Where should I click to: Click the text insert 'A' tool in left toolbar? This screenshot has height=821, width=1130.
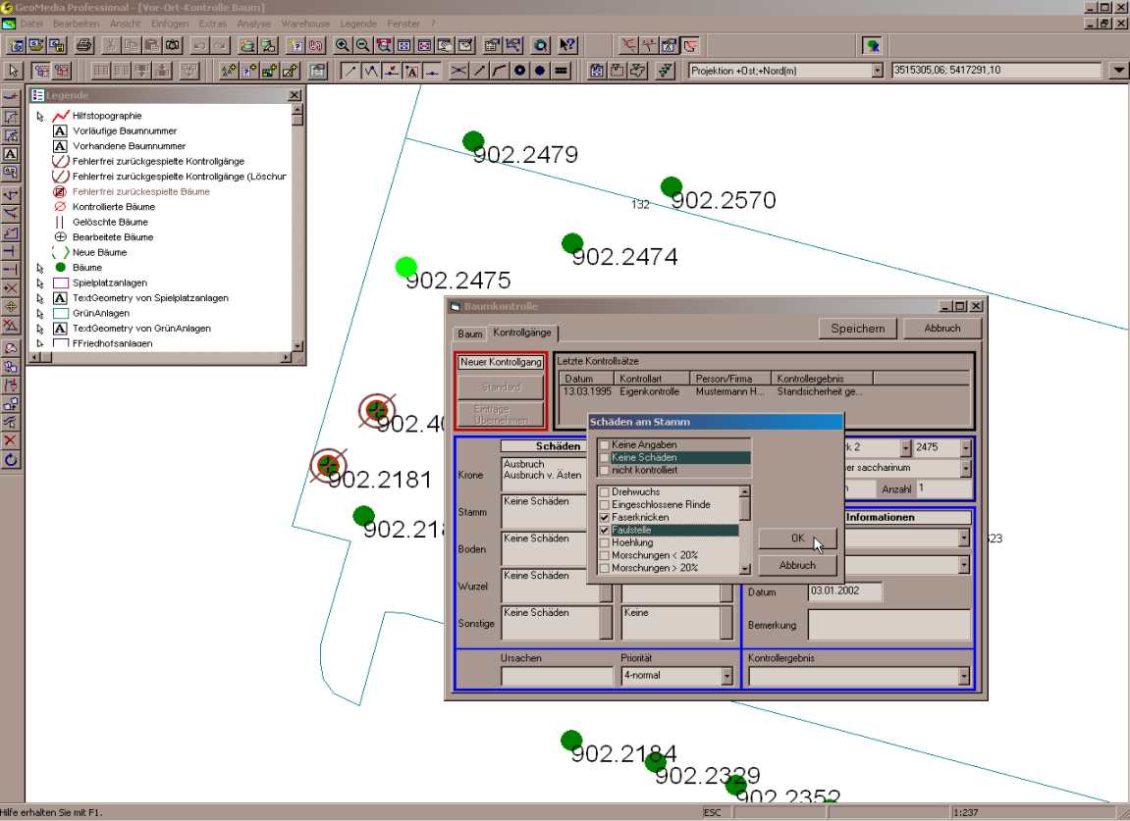(11, 154)
